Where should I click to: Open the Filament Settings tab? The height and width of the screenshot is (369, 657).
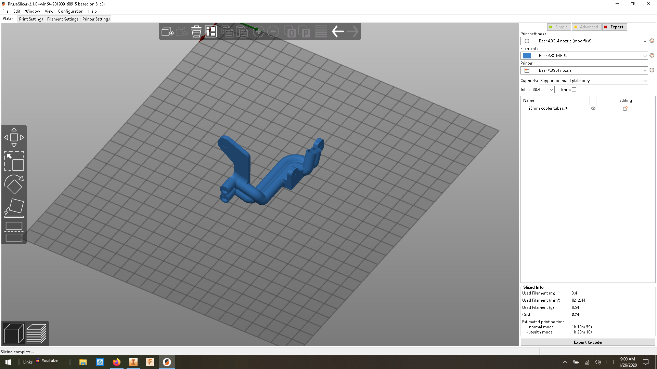point(63,19)
